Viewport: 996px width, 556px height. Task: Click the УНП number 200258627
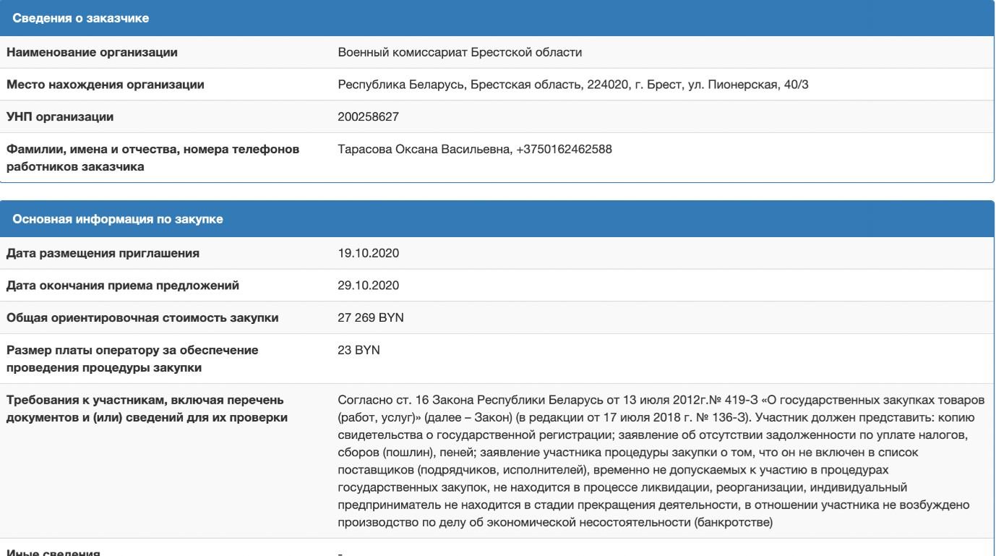click(368, 116)
